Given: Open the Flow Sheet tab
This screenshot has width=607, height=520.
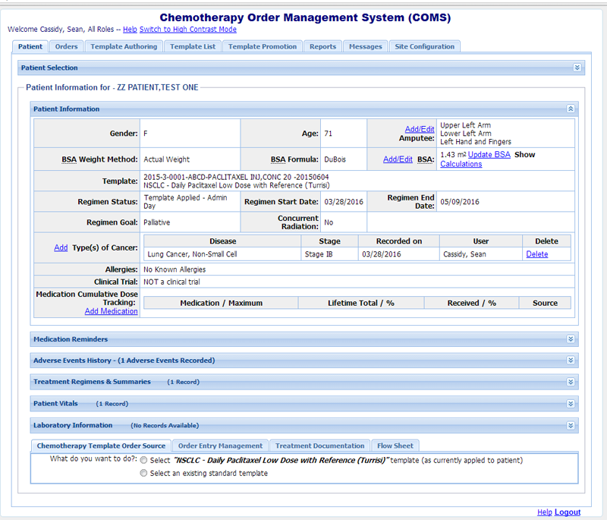Looking at the screenshot, I should [x=395, y=446].
